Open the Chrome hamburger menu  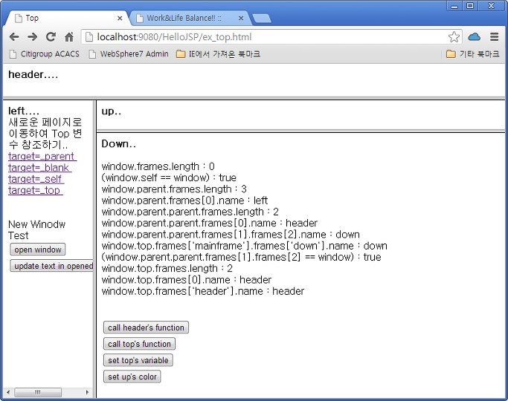pos(494,37)
